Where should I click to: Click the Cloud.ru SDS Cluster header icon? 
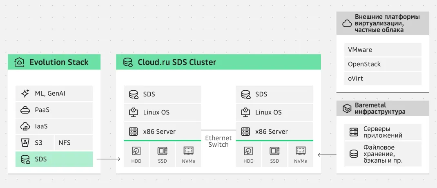(128, 62)
